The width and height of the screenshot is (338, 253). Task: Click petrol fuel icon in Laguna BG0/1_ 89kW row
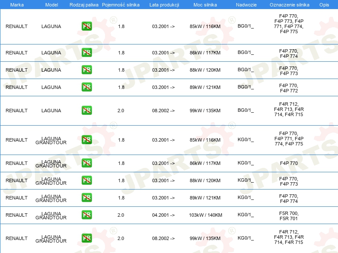(x=86, y=87)
